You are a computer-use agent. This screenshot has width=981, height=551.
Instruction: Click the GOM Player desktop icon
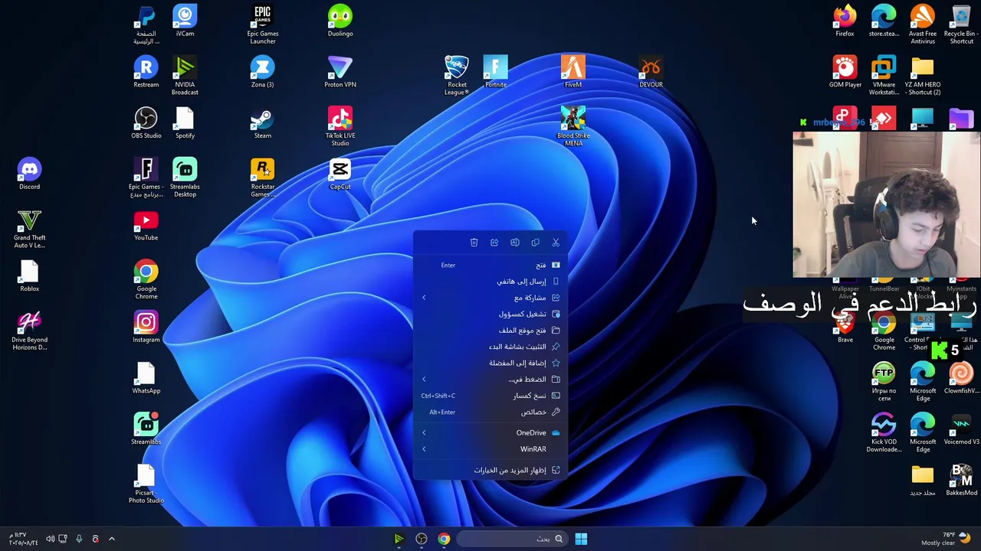click(845, 72)
